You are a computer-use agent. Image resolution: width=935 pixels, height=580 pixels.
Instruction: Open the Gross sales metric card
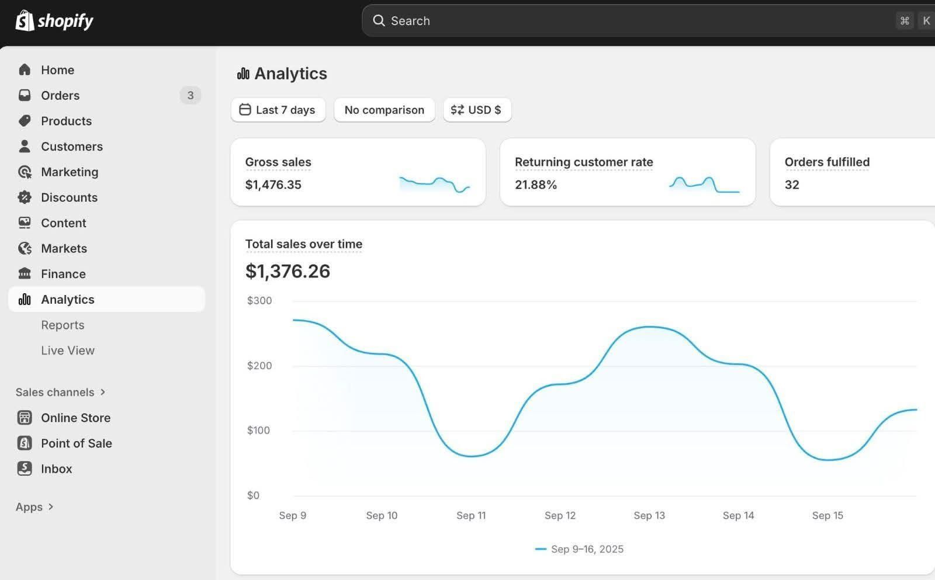tap(358, 172)
